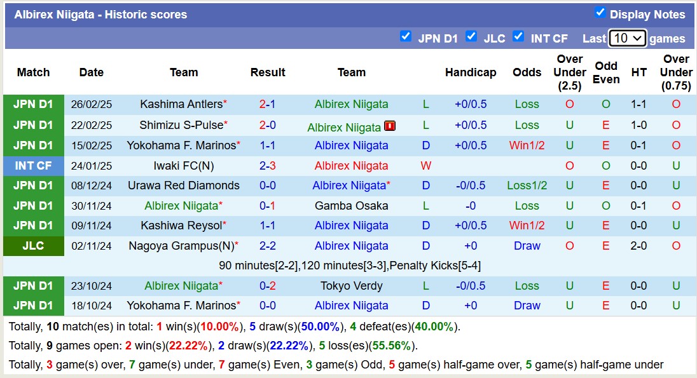This screenshot has height=378, width=697.
Task: Toggle the Display Notes checkbox
Action: [x=600, y=13]
